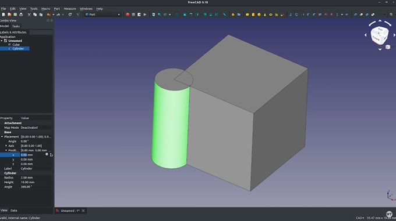Open the CAD navigation style menu
Image resolution: width=396 pixels, height=221 pixels.
click(360, 218)
